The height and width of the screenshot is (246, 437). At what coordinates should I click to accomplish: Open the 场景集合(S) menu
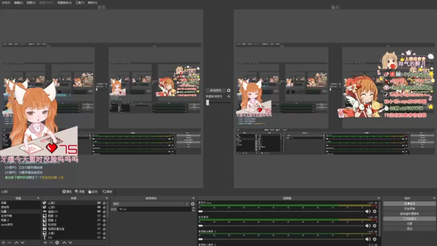tap(64, 3)
